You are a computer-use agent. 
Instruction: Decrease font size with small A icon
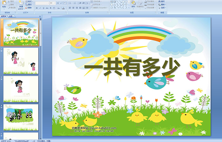[61, 3]
